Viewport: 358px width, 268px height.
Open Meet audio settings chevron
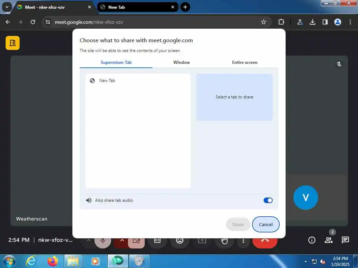click(x=88, y=240)
